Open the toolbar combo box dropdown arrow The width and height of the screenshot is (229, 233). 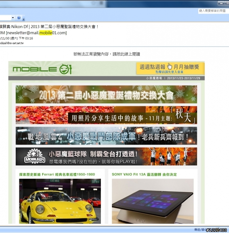[x=13, y=18]
